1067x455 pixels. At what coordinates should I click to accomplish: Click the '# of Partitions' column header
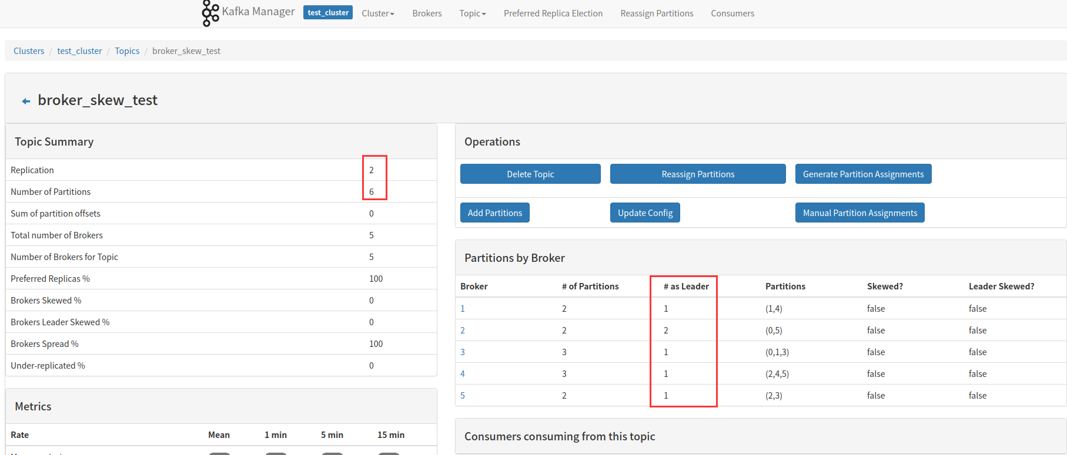[590, 287]
